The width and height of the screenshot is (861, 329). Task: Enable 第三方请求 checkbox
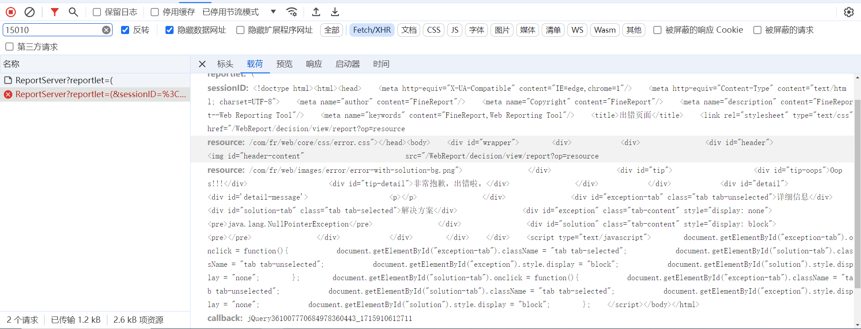[x=9, y=47]
